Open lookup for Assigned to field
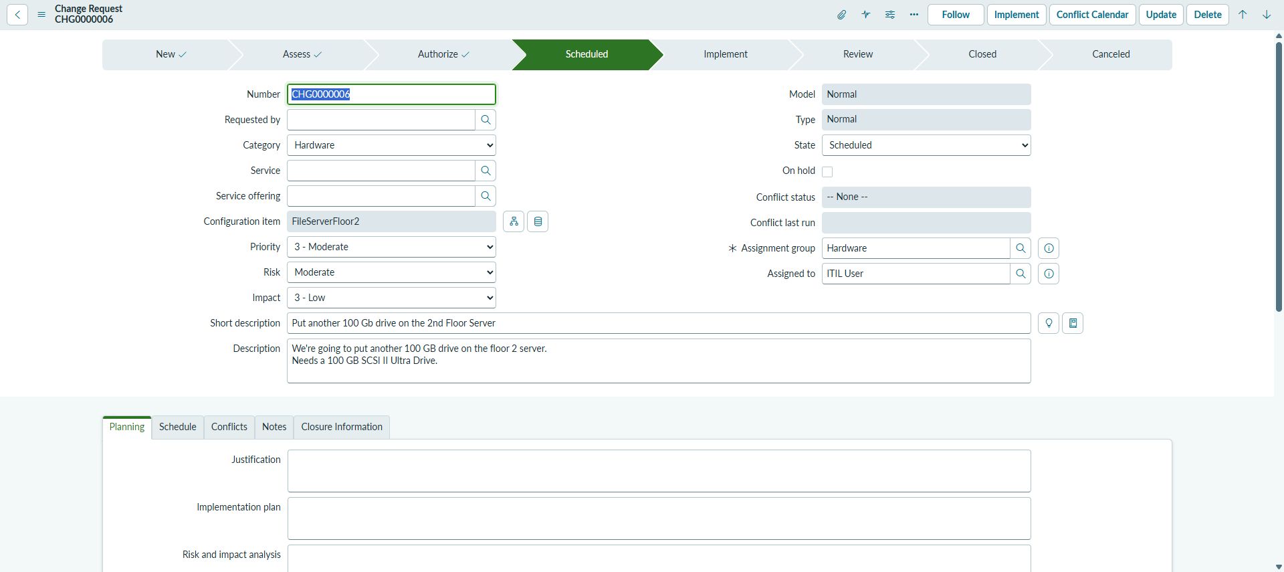Screen dimensions: 1284x572 click(x=1021, y=274)
